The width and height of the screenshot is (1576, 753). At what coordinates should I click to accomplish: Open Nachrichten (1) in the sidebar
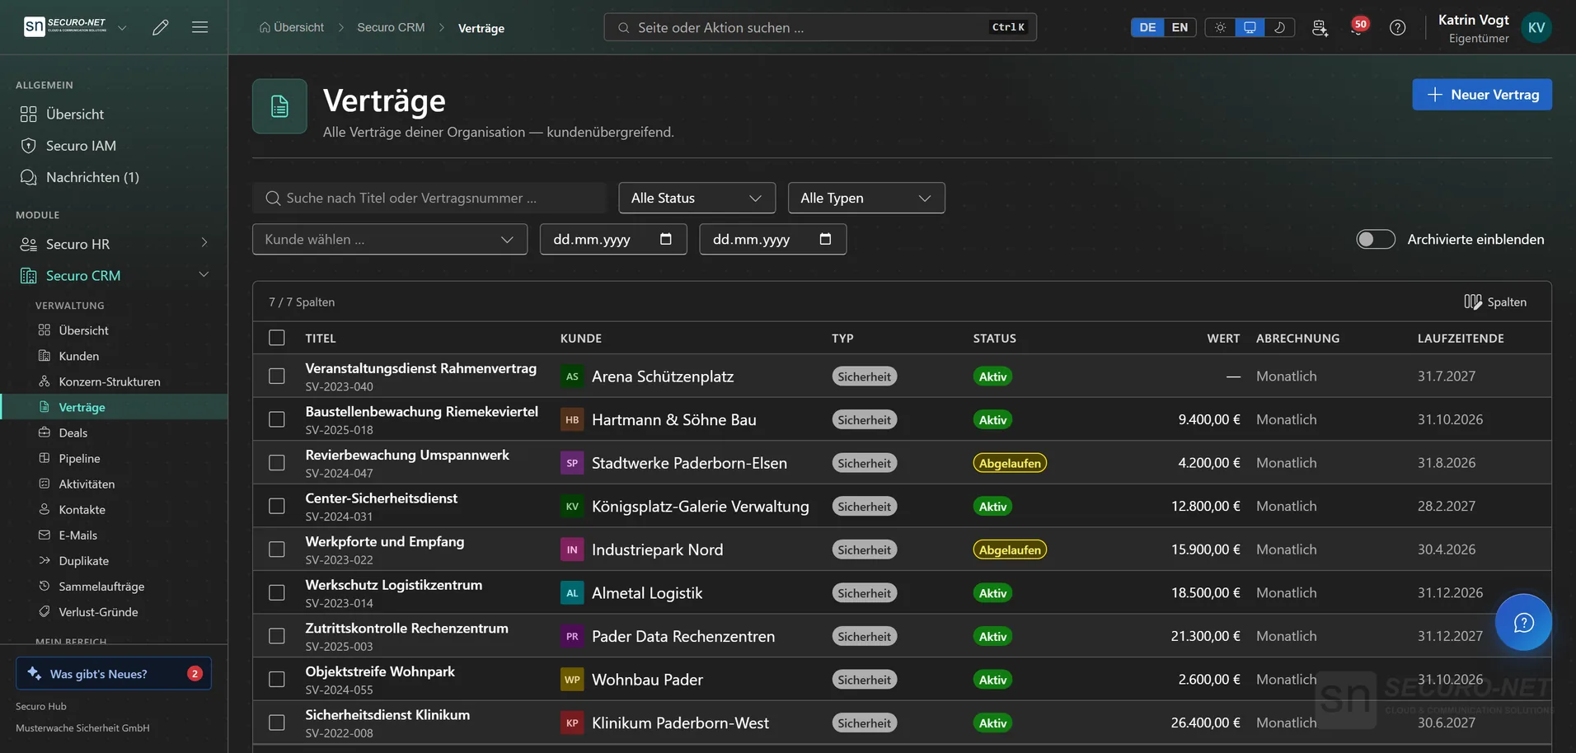click(92, 177)
